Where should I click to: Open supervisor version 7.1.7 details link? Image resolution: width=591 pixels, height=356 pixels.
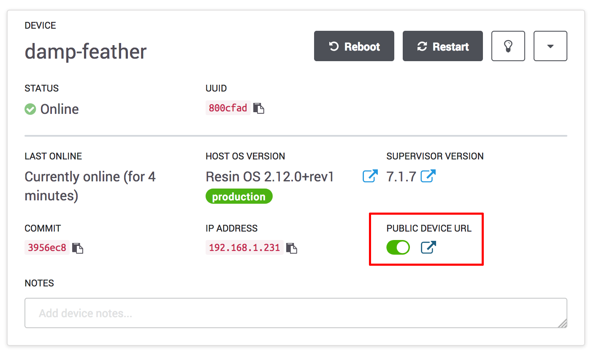click(x=428, y=176)
